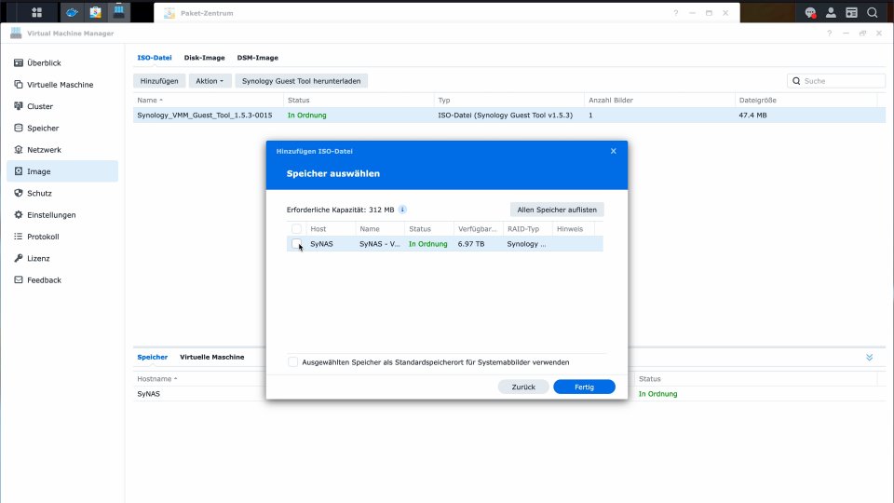Viewport: 894px width, 503px height.
Task: Open the user account options icon
Action: (831, 12)
